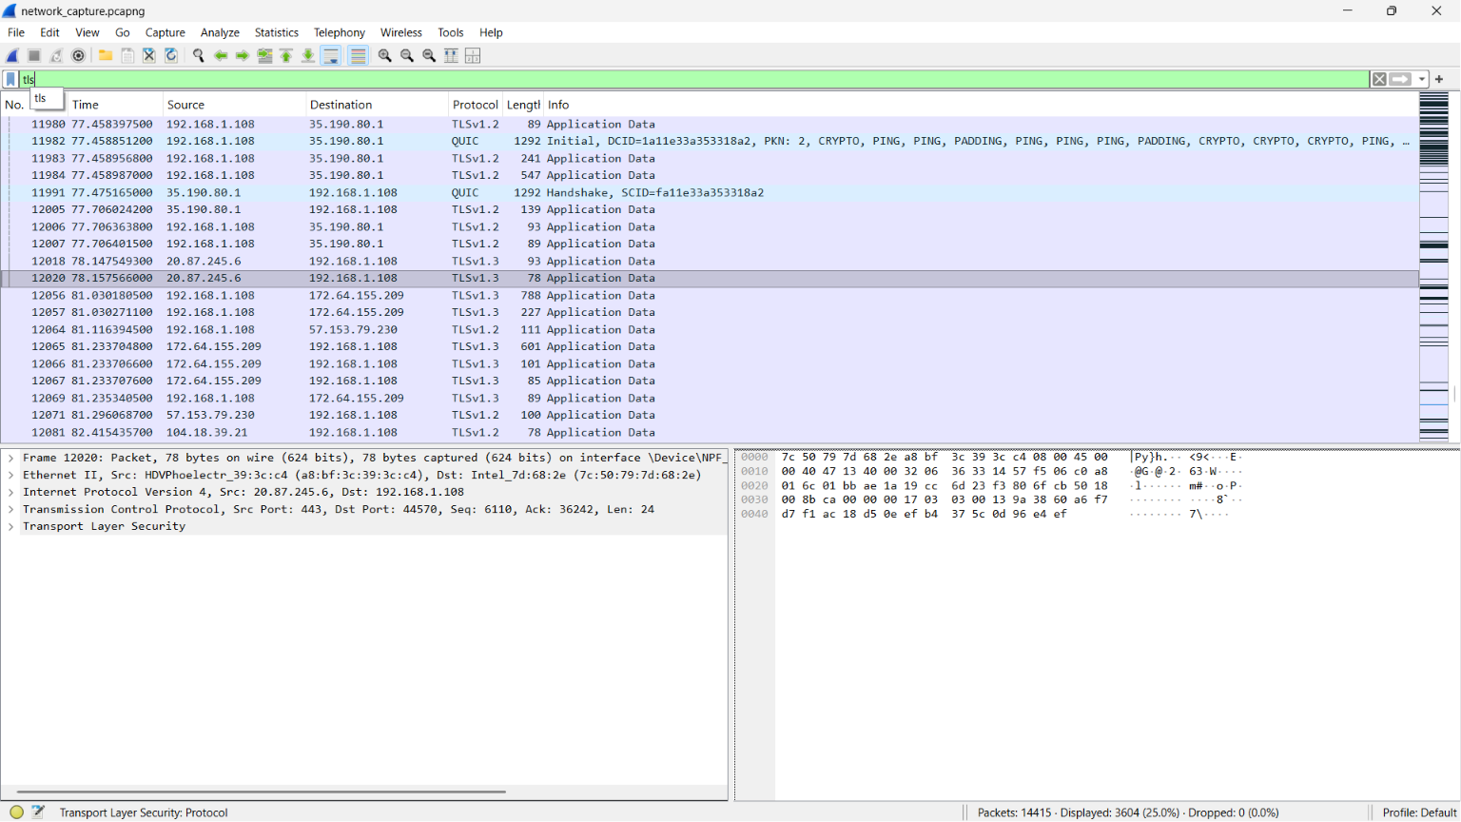
Task: Reload the capture file icon
Action: point(171,56)
